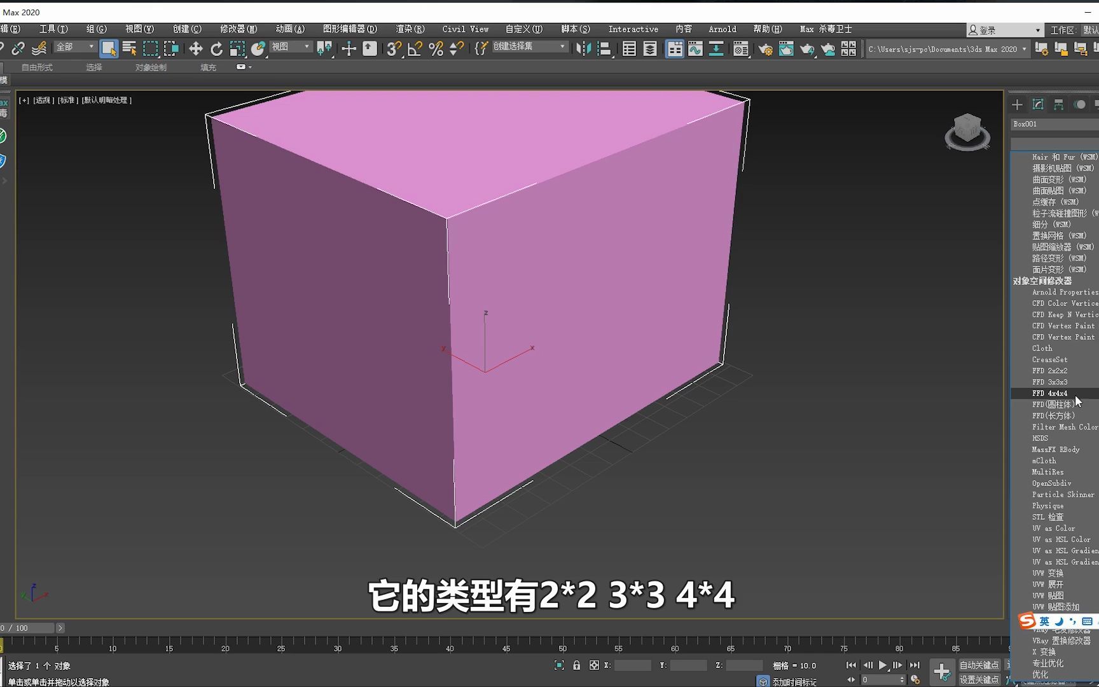The image size is (1099, 687).
Task: Open the project path dropdown
Action: pyautogui.click(x=1024, y=49)
